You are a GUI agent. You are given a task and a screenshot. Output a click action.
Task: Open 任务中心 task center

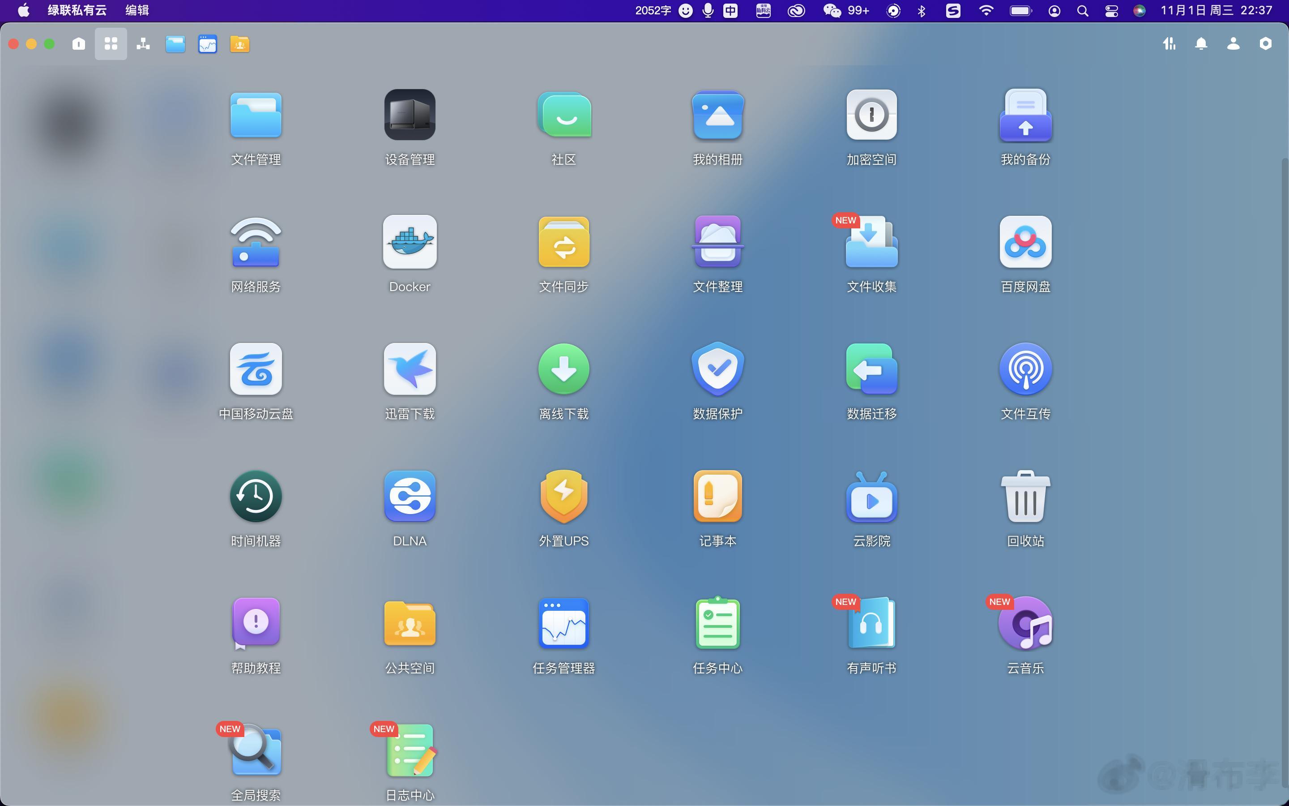(717, 623)
